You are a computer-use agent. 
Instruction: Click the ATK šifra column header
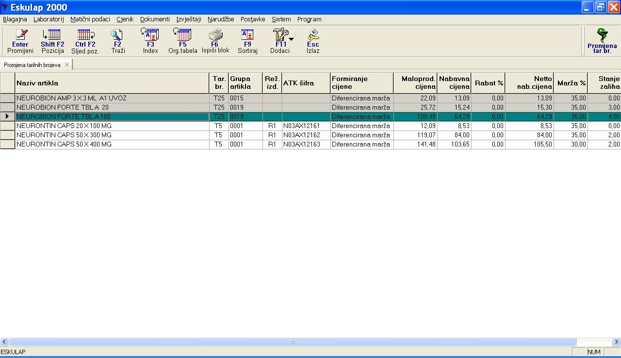click(x=306, y=83)
